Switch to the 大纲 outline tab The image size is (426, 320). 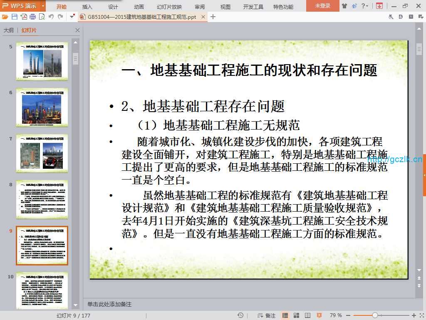coord(9,30)
